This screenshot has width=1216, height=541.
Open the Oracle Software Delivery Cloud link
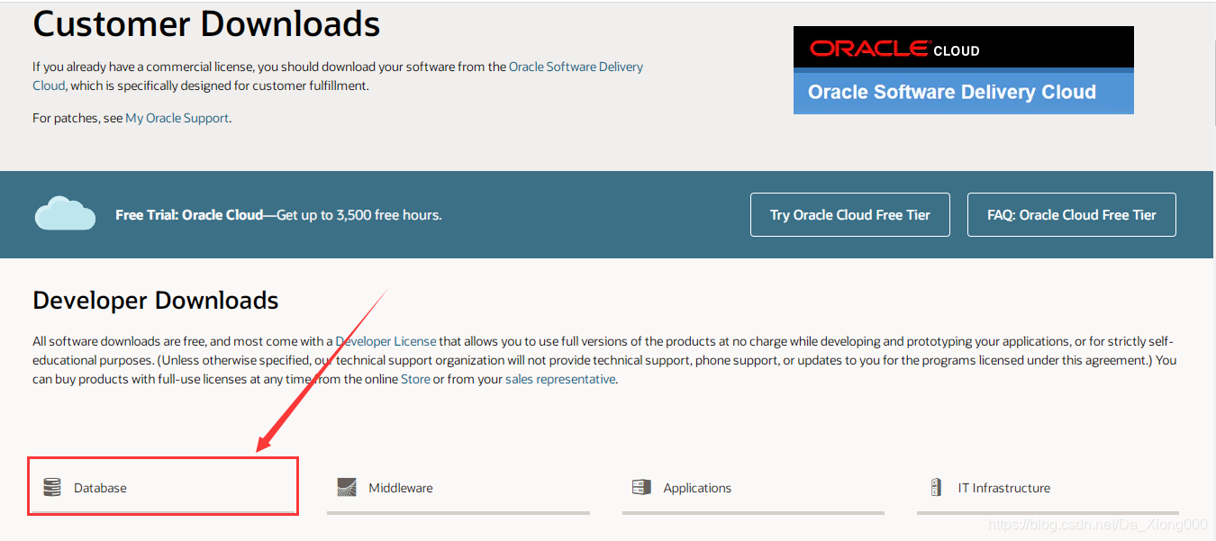point(576,67)
